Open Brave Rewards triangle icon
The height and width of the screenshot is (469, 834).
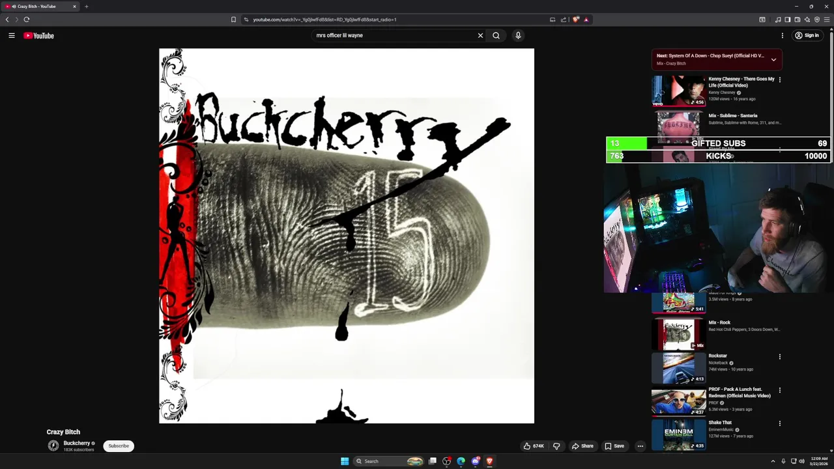coord(586,20)
